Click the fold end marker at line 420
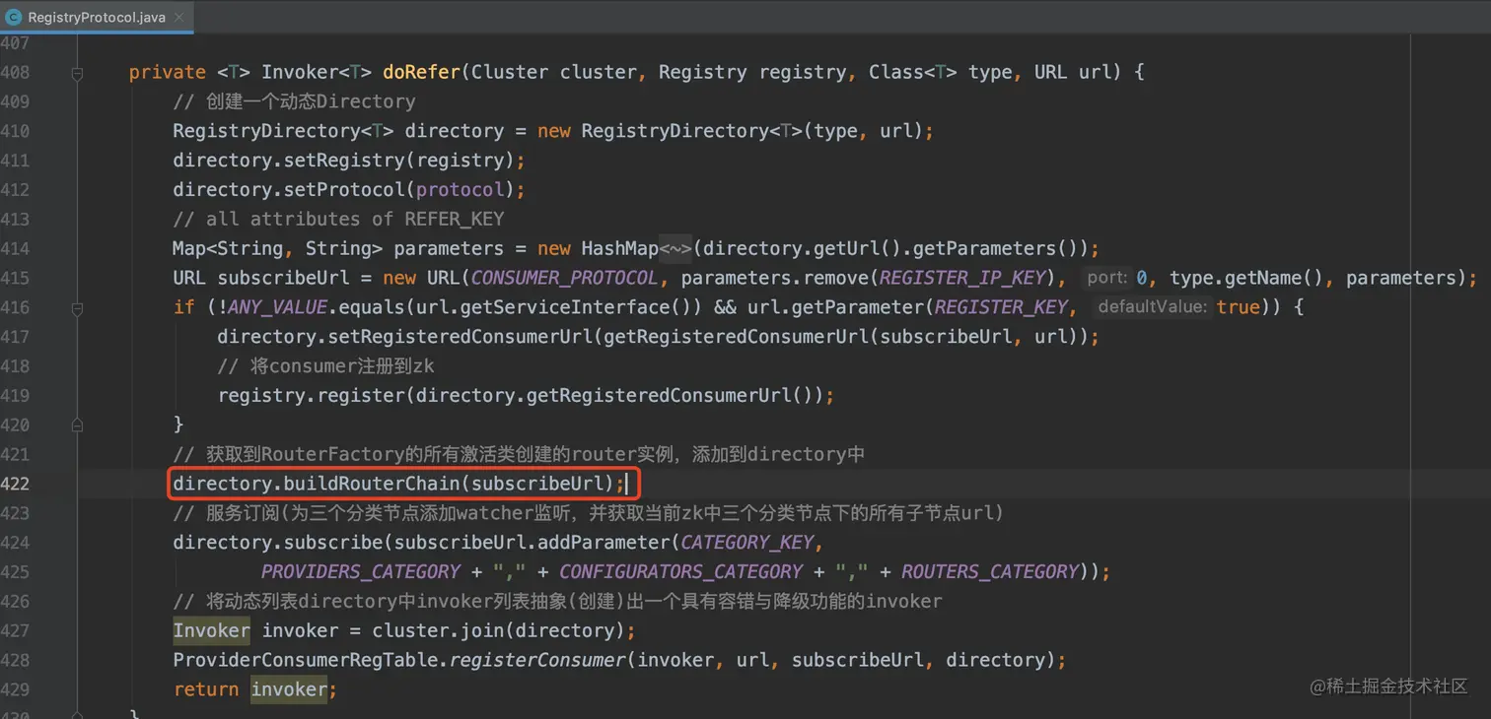The height and width of the screenshot is (719, 1491). (77, 425)
